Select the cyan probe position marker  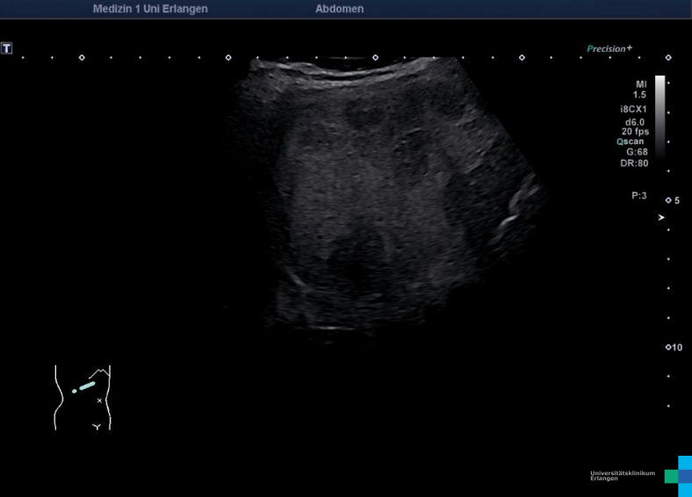(x=84, y=386)
